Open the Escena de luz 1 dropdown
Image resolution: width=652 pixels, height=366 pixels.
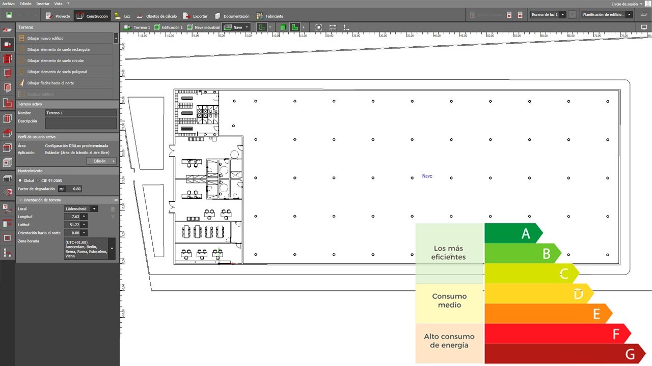[548, 15]
